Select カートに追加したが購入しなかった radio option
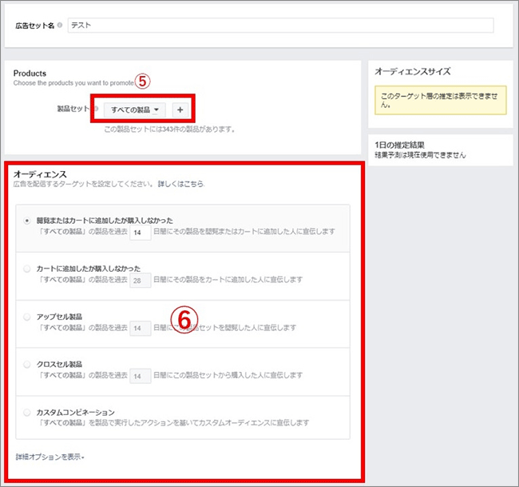The height and width of the screenshot is (487, 519). click(28, 269)
